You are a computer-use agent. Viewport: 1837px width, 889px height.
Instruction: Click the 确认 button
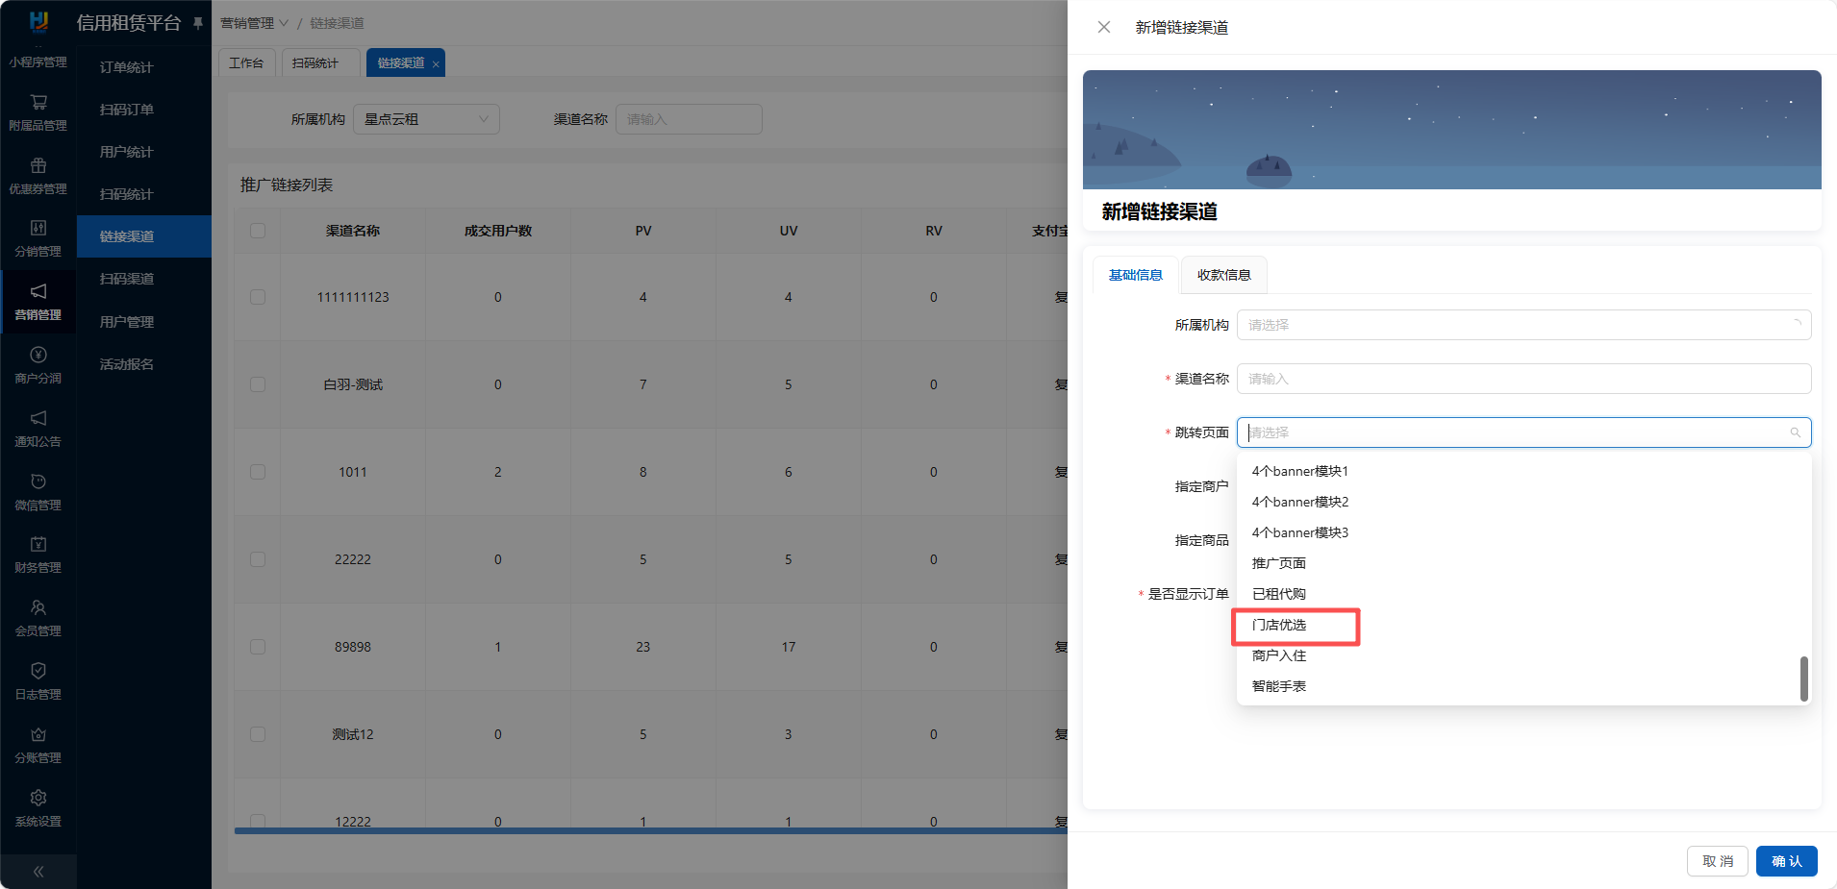pos(1786,861)
